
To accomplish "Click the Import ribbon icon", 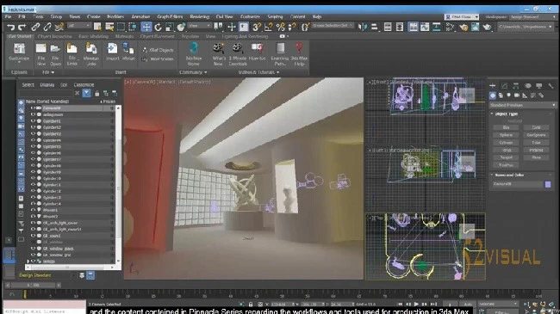I will [113, 52].
